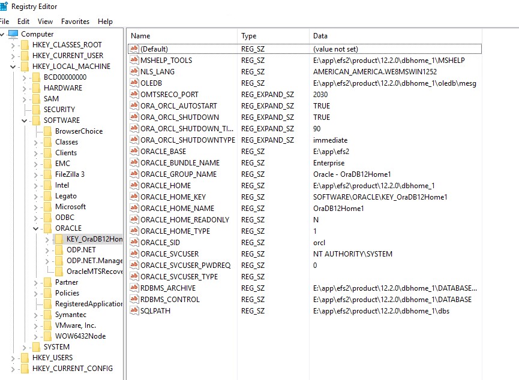519x380 pixels.
Task: Open the Edit menu
Action: [x=23, y=22]
